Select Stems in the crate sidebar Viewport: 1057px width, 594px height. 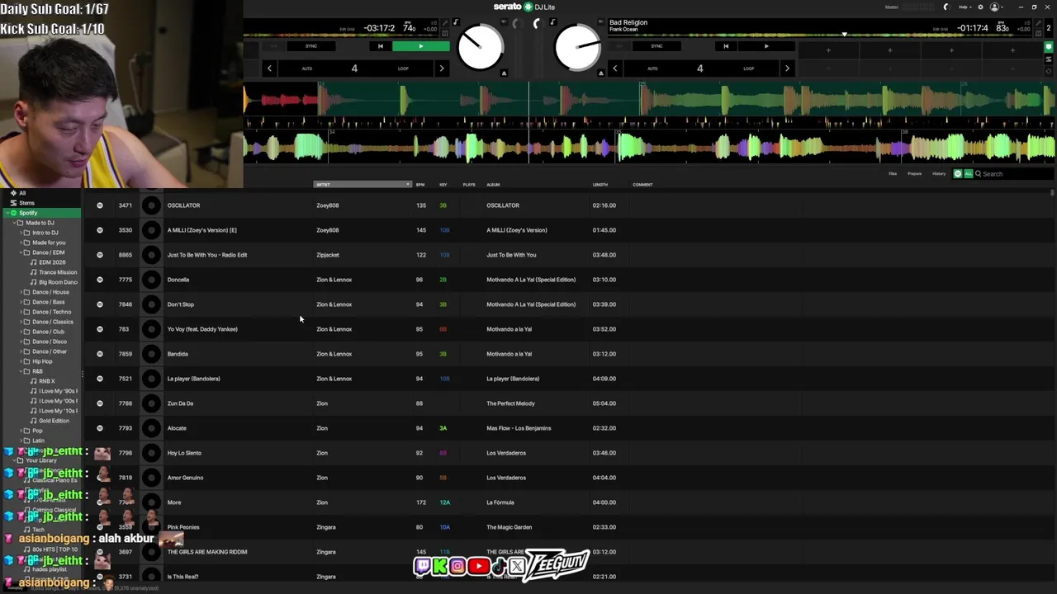tap(27, 203)
